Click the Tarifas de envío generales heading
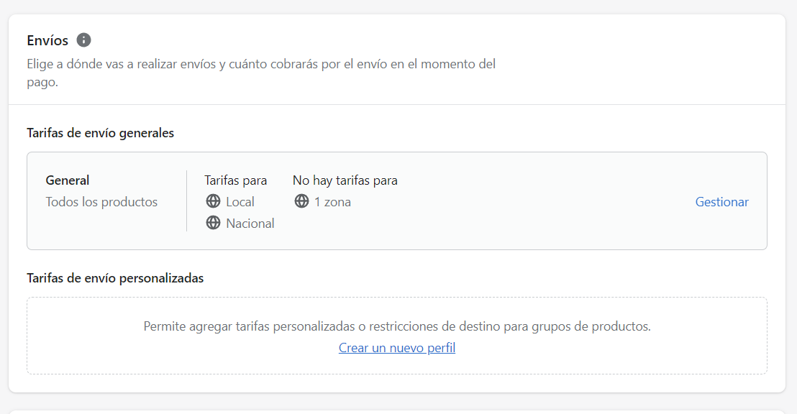The width and height of the screenshot is (797, 414). point(100,133)
